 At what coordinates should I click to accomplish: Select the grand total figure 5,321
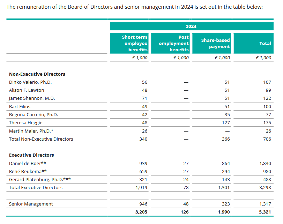click(265, 212)
